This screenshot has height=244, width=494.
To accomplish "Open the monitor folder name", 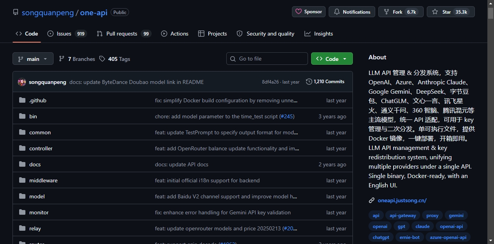I will (39, 212).
